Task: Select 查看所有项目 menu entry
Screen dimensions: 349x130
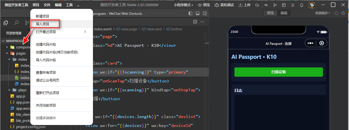Action: point(61,72)
